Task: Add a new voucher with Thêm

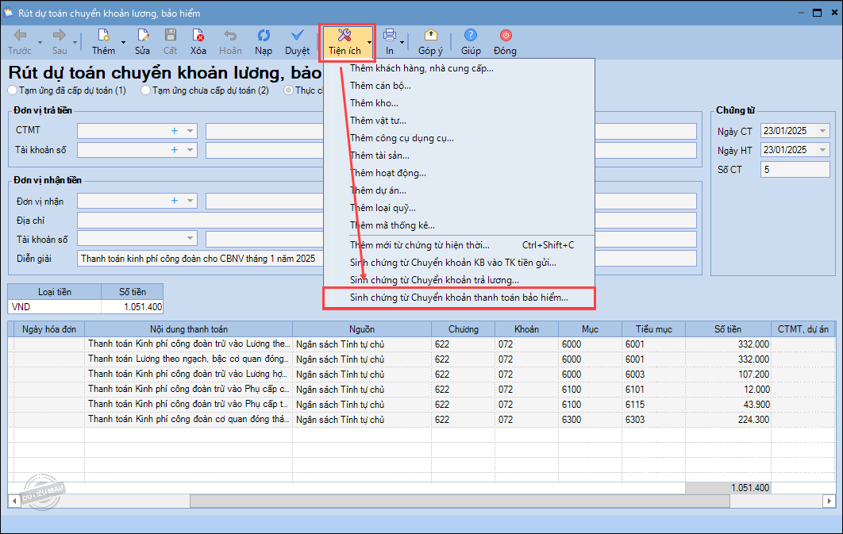Action: tap(102, 42)
